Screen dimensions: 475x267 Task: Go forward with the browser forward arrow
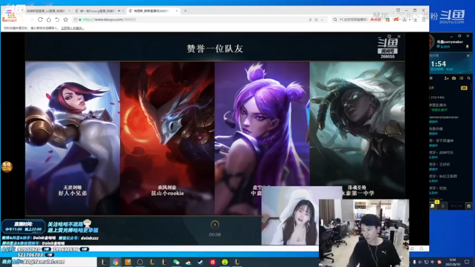(31, 20)
